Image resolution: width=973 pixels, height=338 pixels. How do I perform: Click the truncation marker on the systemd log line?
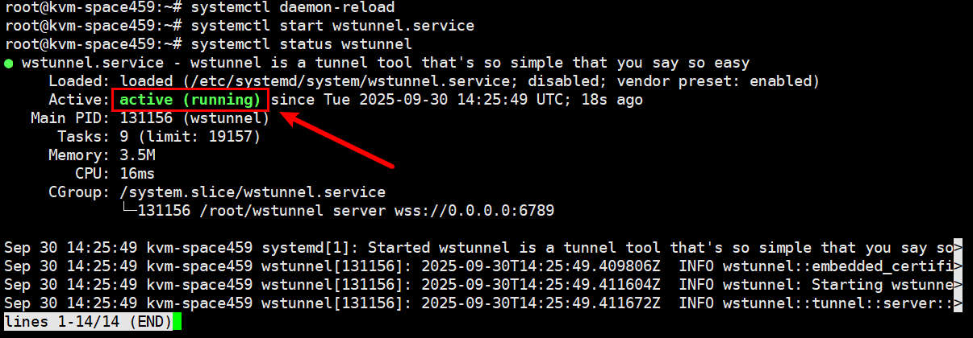click(x=958, y=247)
